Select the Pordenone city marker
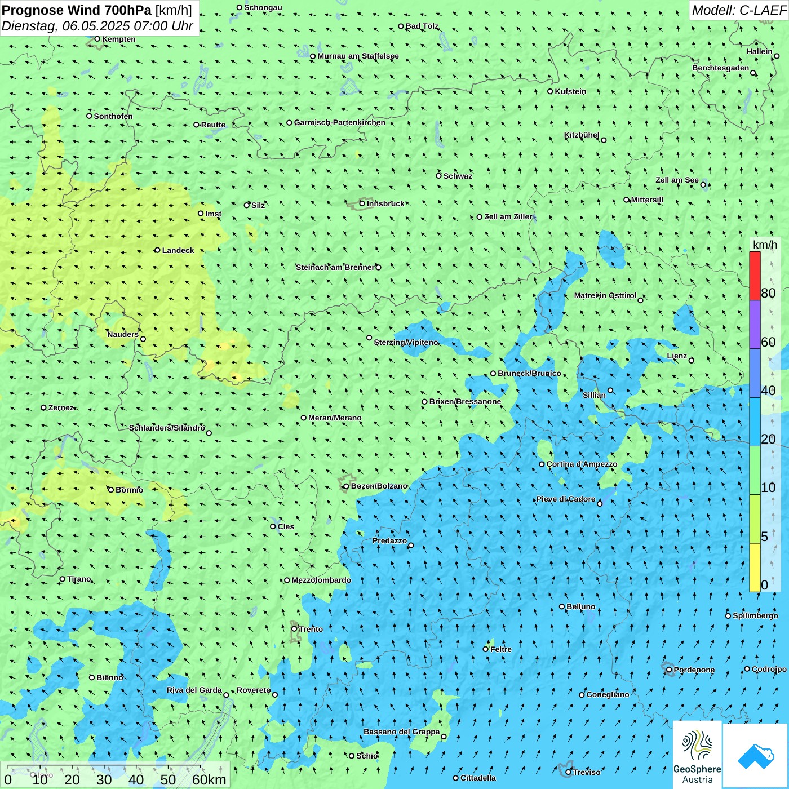 point(669,670)
